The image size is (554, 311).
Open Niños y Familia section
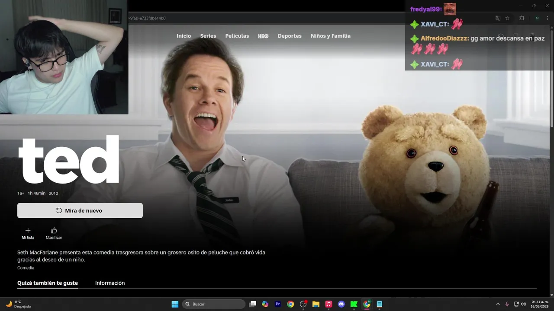click(x=331, y=36)
